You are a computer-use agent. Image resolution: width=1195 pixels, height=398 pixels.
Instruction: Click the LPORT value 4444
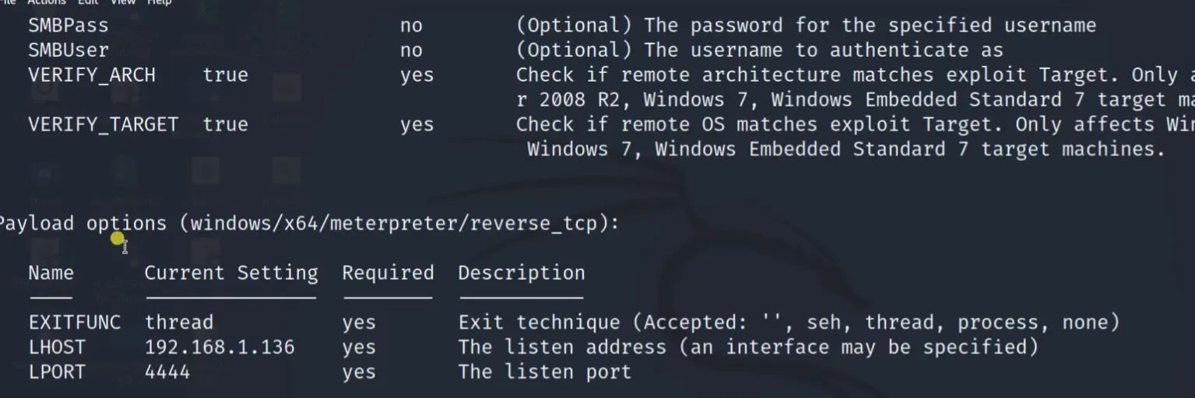pyautogui.click(x=167, y=372)
